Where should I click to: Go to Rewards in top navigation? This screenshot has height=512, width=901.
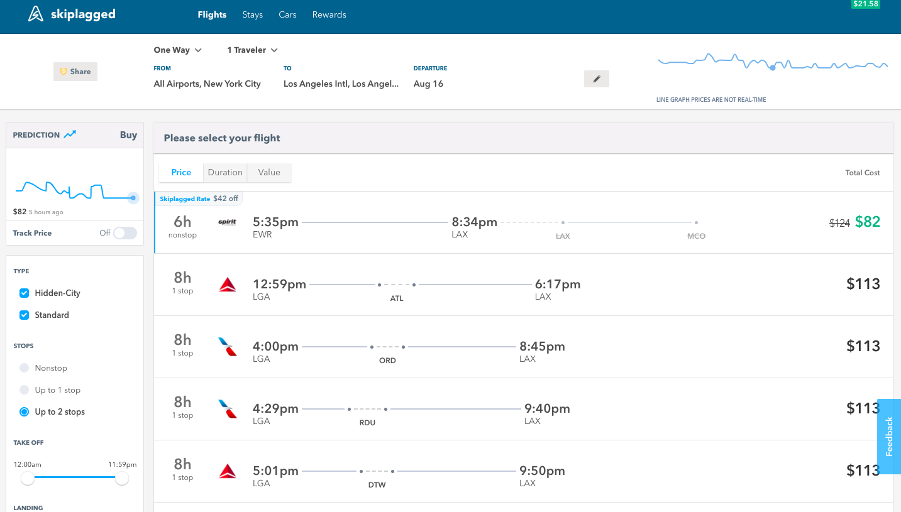[329, 14]
